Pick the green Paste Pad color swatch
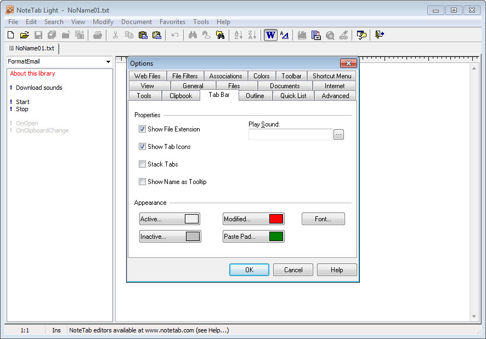 tap(276, 237)
